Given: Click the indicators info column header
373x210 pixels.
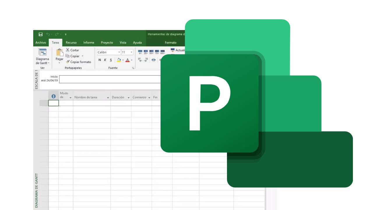Looking at the screenshot, I should (53, 96).
